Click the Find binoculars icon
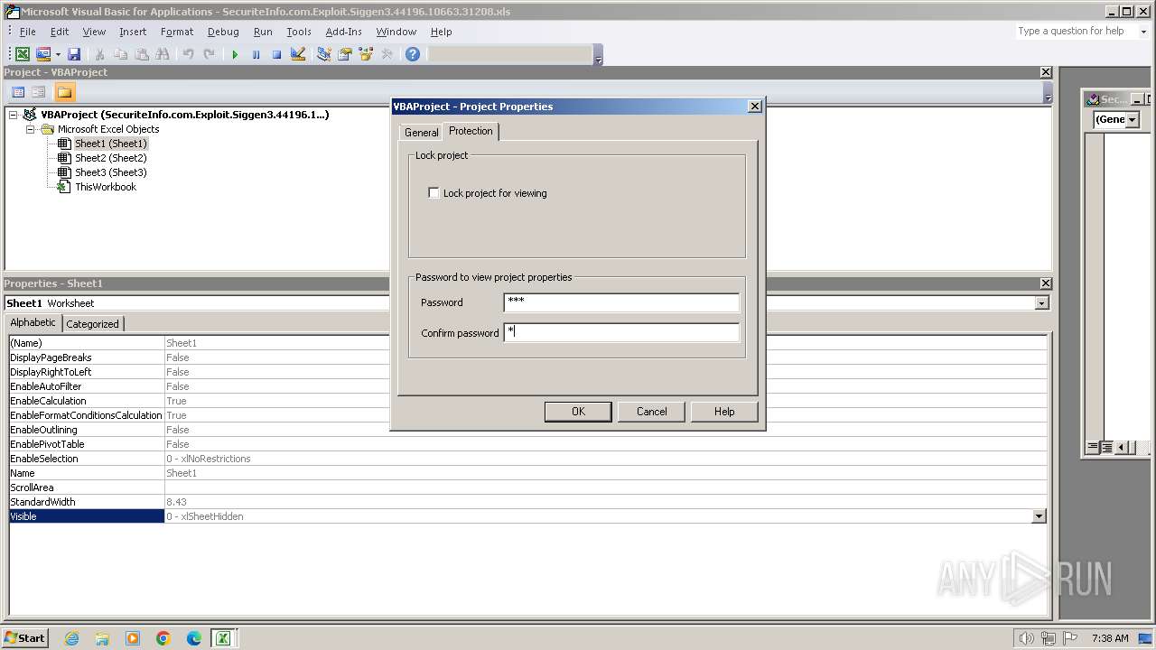 [162, 54]
